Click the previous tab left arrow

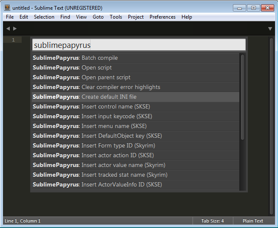[x=8, y=28]
